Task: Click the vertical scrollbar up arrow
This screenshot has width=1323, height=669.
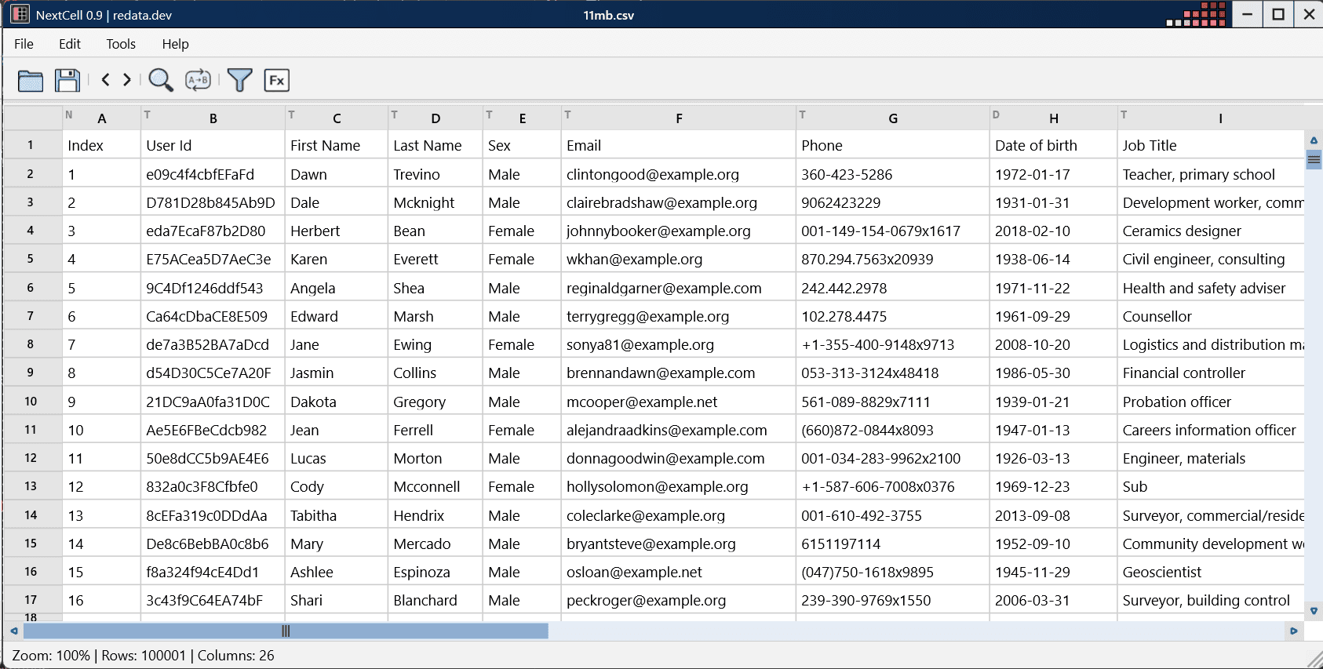Action: pyautogui.click(x=1314, y=140)
